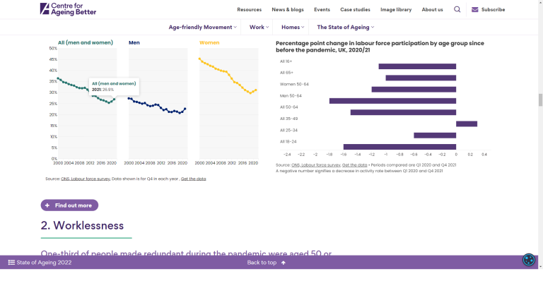
Task: Click the page vertical scrollbar
Action: click(x=540, y=99)
